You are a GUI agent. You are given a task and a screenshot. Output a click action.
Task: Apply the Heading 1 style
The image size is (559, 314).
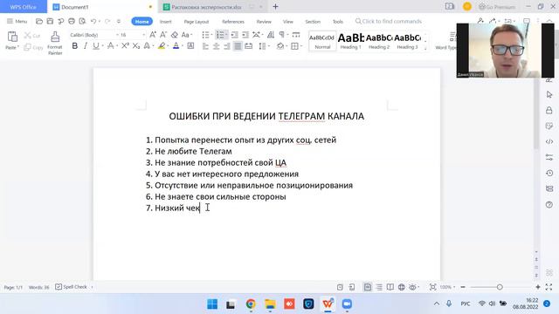tap(350, 41)
